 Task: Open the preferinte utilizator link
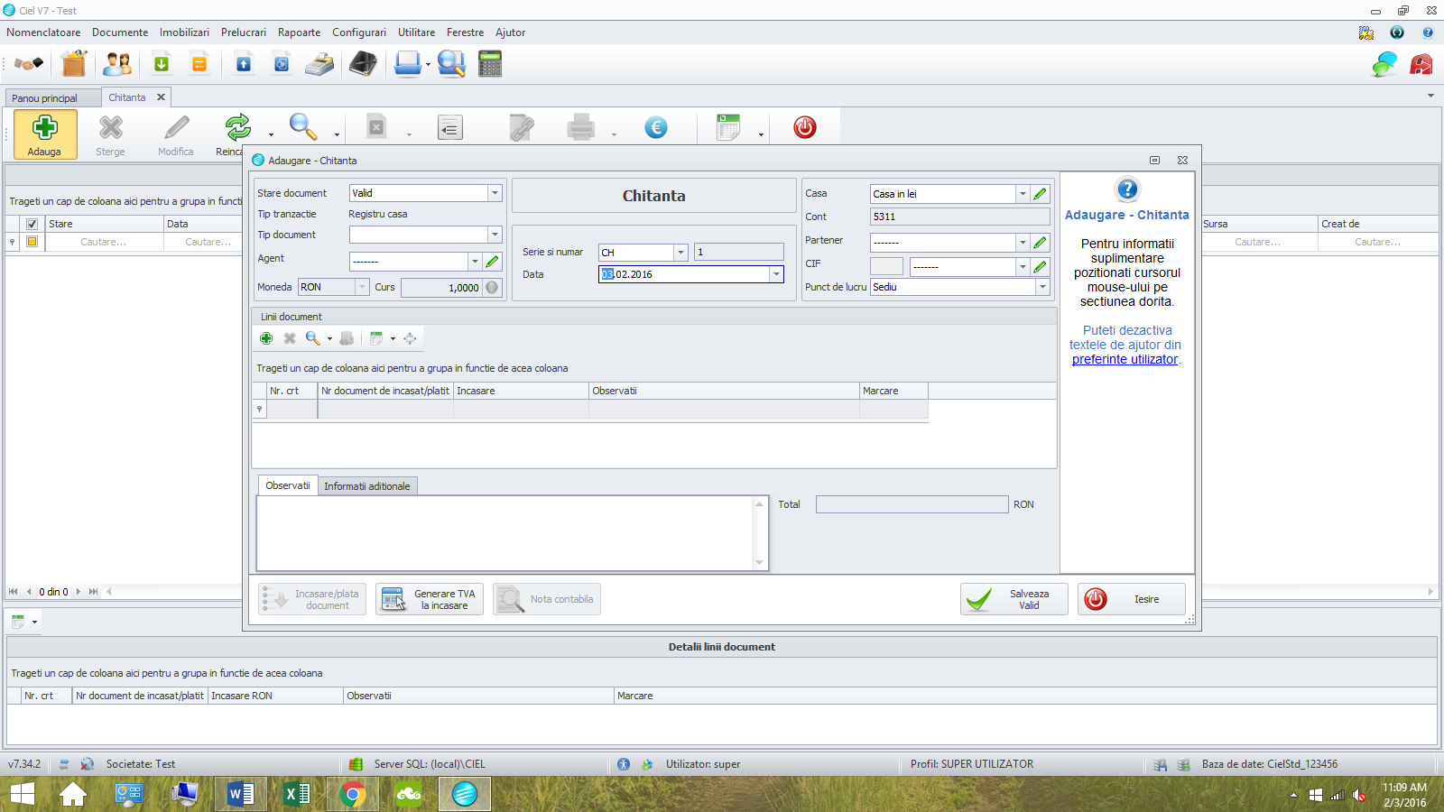pyautogui.click(x=1125, y=359)
